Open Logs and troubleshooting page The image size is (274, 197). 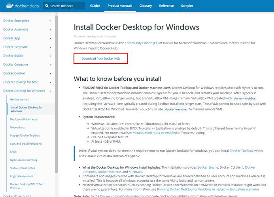pos(26,144)
